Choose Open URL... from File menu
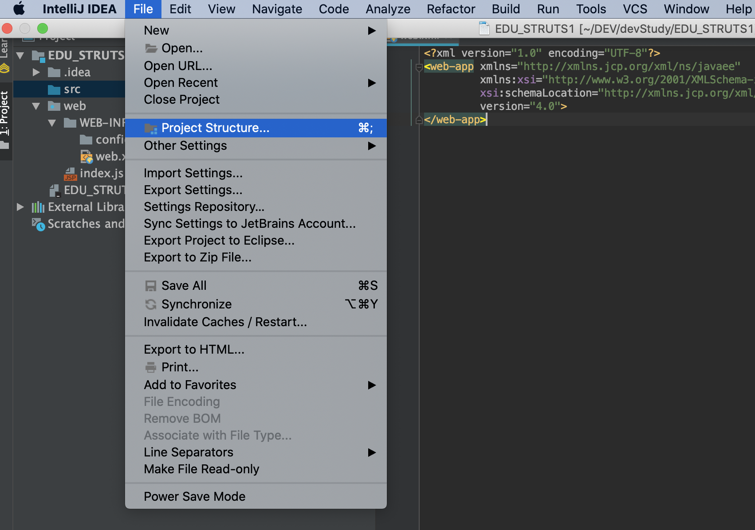 tap(256, 66)
